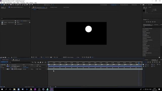The width and height of the screenshot is (162, 91).
Task: Step forward one frame in Preview
Action: point(153,22)
